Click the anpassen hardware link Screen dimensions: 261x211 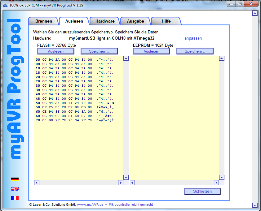coord(193,38)
